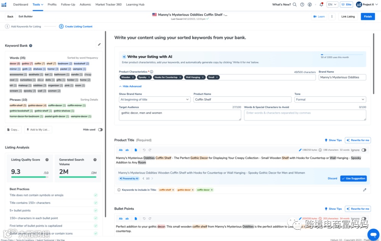381x241 pixels.
Task: Remove Hooks for Countertop tag
Action: pos(180,77)
